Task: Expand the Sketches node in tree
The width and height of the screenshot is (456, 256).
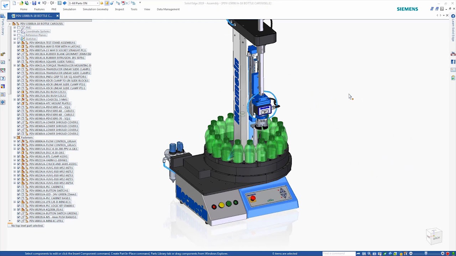Action: [x=15, y=39]
